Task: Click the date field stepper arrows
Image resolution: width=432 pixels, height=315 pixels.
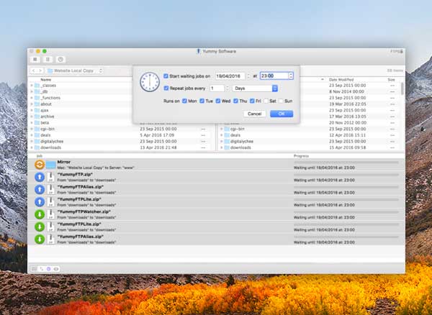Action: point(249,76)
